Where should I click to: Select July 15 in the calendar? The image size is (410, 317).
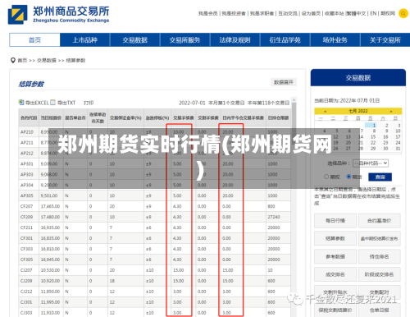click(373, 136)
